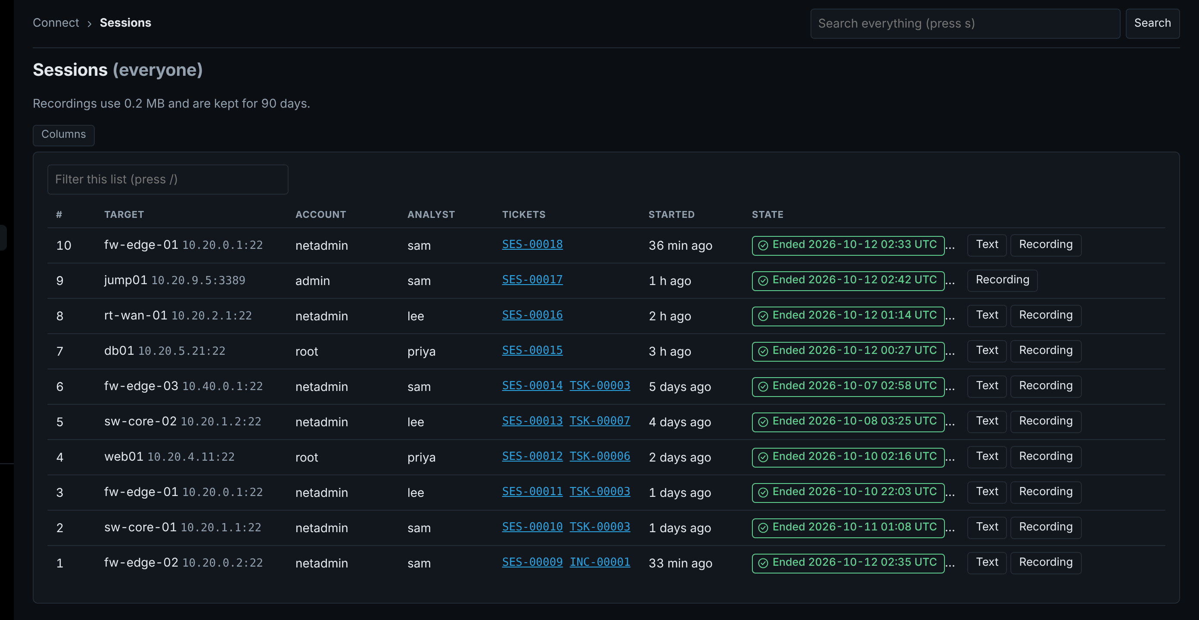Focus the Filter this list field
The width and height of the screenshot is (1199, 620).
168,179
